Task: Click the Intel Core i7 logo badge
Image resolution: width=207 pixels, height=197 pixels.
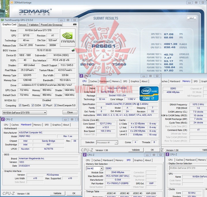Action: click(149, 93)
